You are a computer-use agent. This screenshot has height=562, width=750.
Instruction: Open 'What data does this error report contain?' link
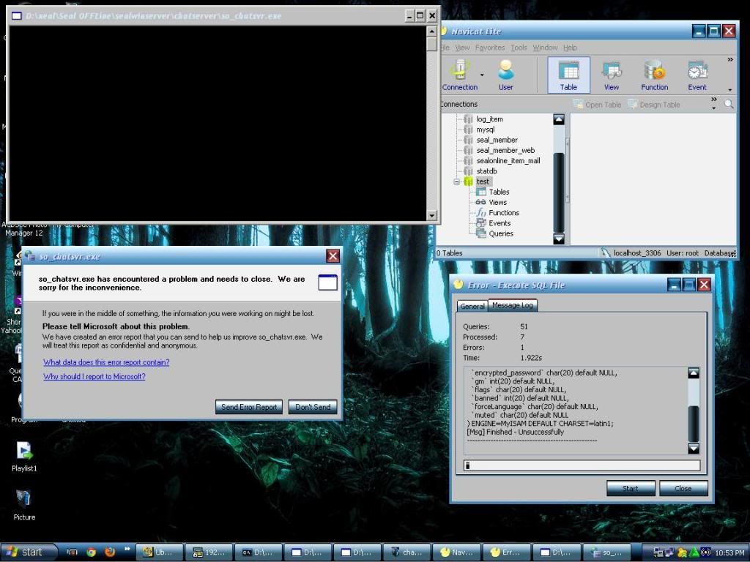(x=106, y=362)
